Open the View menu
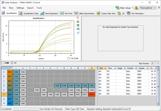The image size is (161, 111). [11, 8]
